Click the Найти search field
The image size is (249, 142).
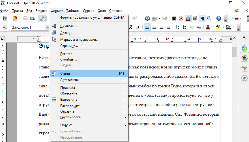236,18
